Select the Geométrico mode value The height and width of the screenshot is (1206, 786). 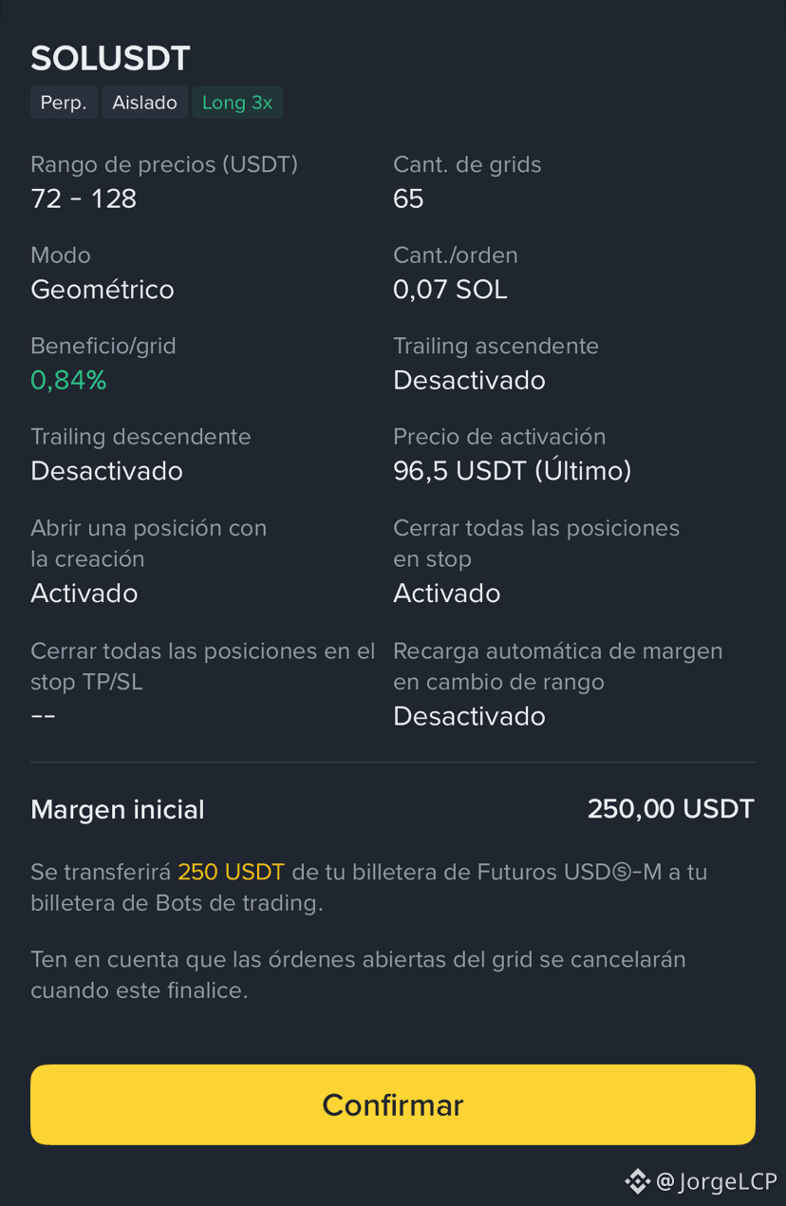103,290
